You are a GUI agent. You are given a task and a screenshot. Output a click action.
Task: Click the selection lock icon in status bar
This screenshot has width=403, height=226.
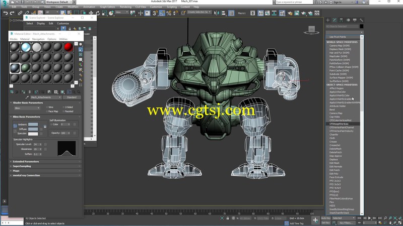228,218
